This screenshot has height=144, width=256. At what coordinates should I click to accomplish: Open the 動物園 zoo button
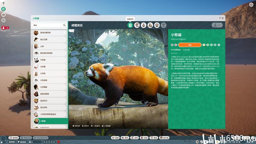click(14, 138)
